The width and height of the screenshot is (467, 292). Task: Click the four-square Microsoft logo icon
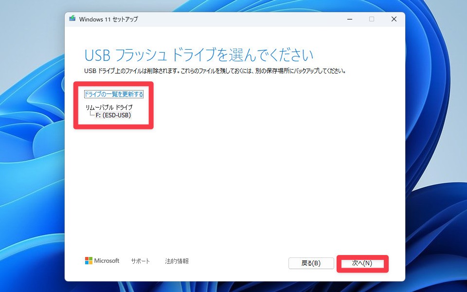[x=89, y=260]
